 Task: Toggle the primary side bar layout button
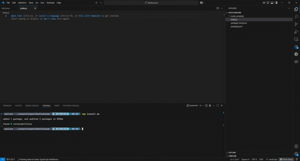[276, 3]
